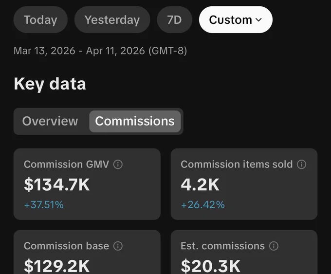Viewport: 331px width, 274px height.
Task: Tap the Est. commissions info icon
Action: click(274, 246)
